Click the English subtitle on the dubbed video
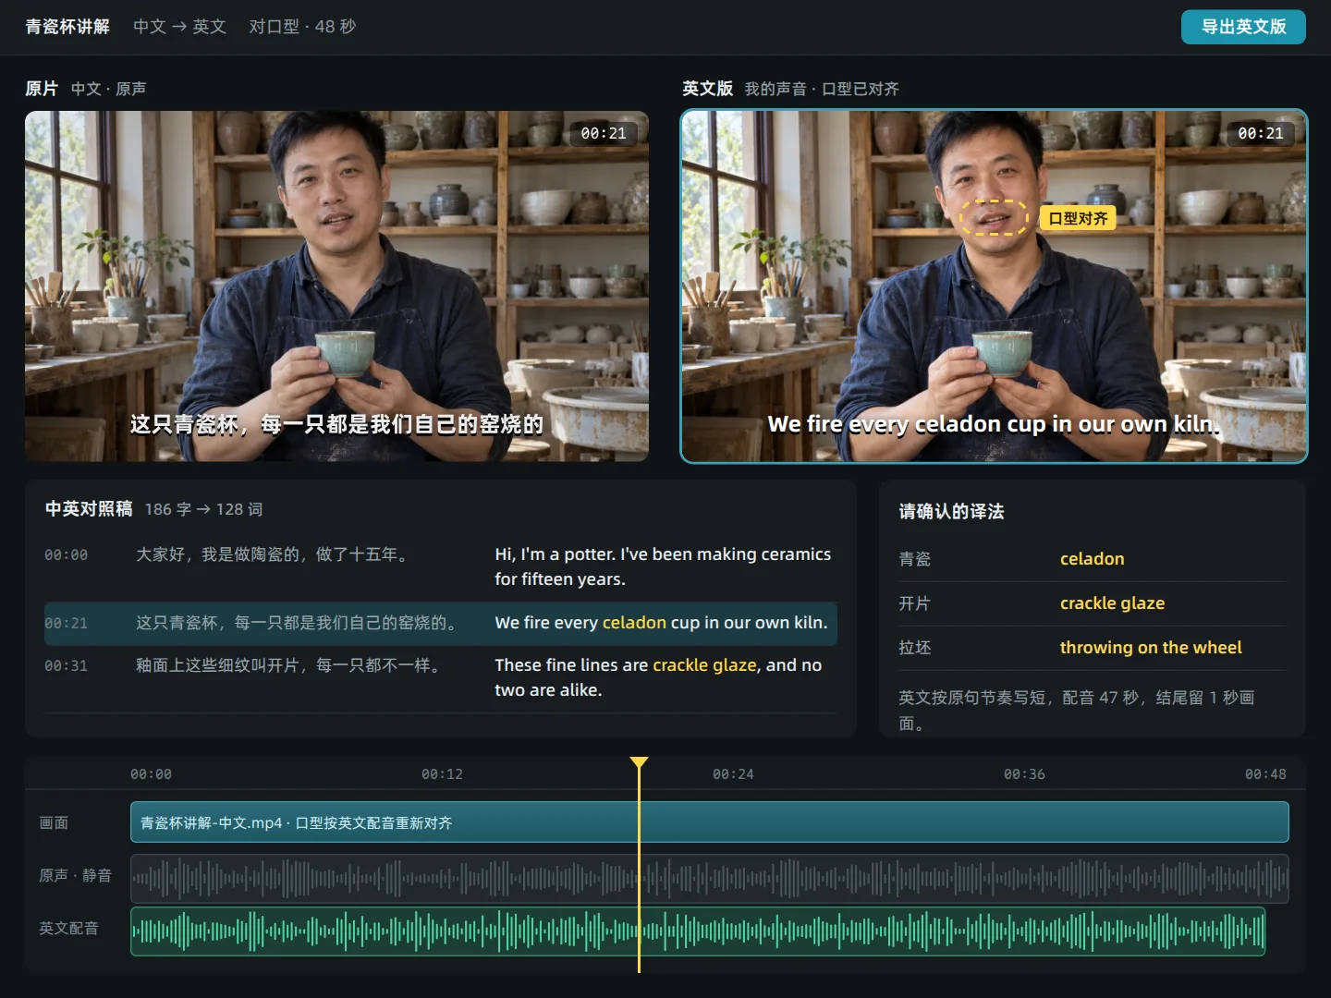This screenshot has height=998, width=1331. (994, 424)
